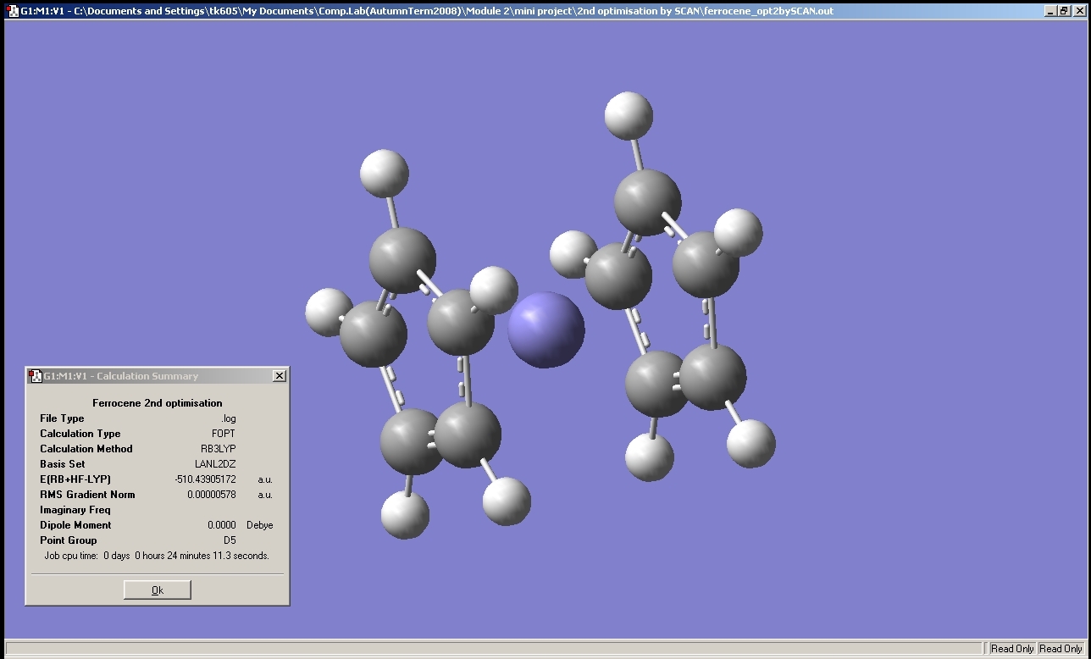Screen dimensions: 1091x659
Task: Open the main window system menu icon
Action: point(12,11)
